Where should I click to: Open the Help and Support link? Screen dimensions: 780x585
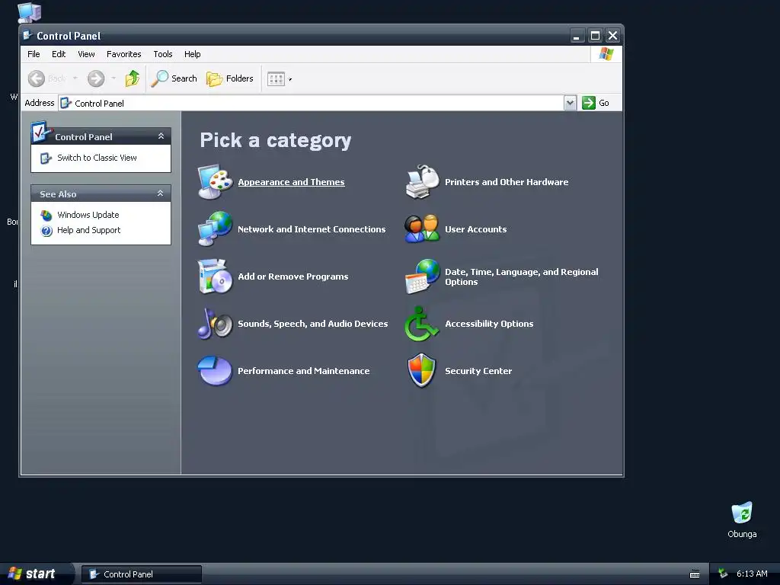pos(88,230)
